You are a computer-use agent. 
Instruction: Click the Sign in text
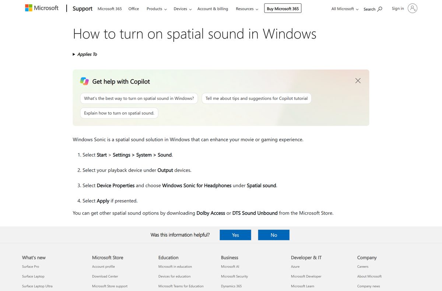click(x=398, y=8)
